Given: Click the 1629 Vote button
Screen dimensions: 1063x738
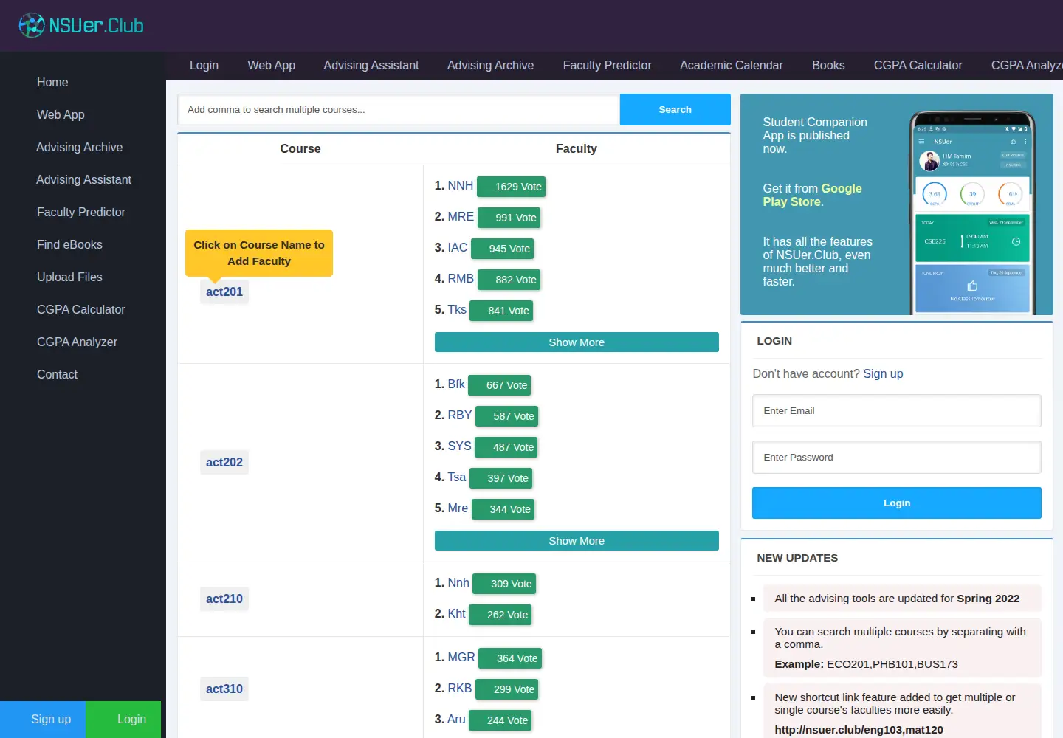Looking at the screenshot, I should [511, 187].
